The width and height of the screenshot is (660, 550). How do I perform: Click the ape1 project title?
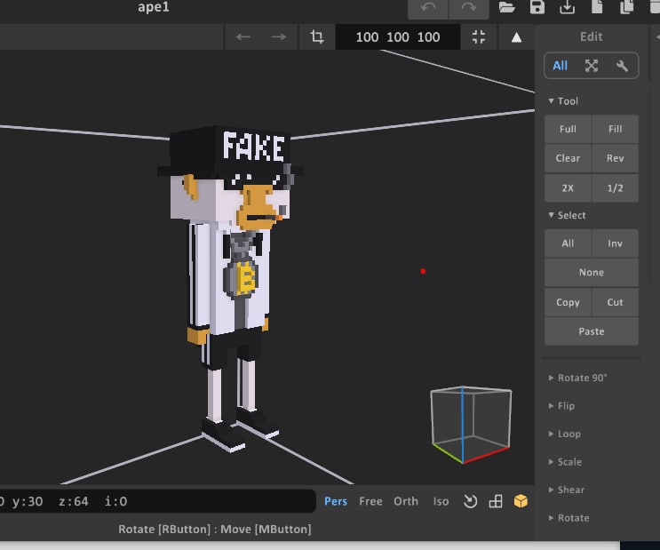pos(154,7)
